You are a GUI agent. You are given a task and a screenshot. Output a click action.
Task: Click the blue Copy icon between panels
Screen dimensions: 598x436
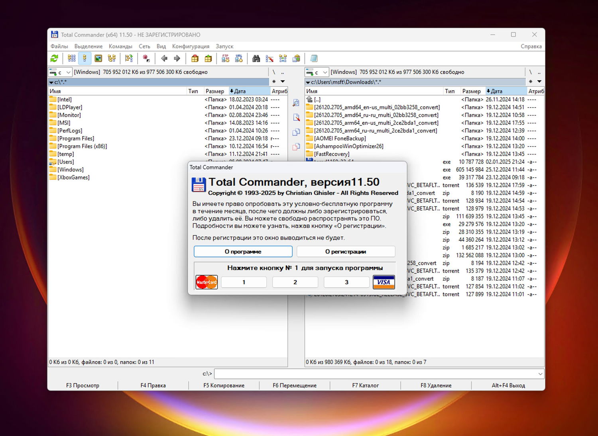pos(296,132)
